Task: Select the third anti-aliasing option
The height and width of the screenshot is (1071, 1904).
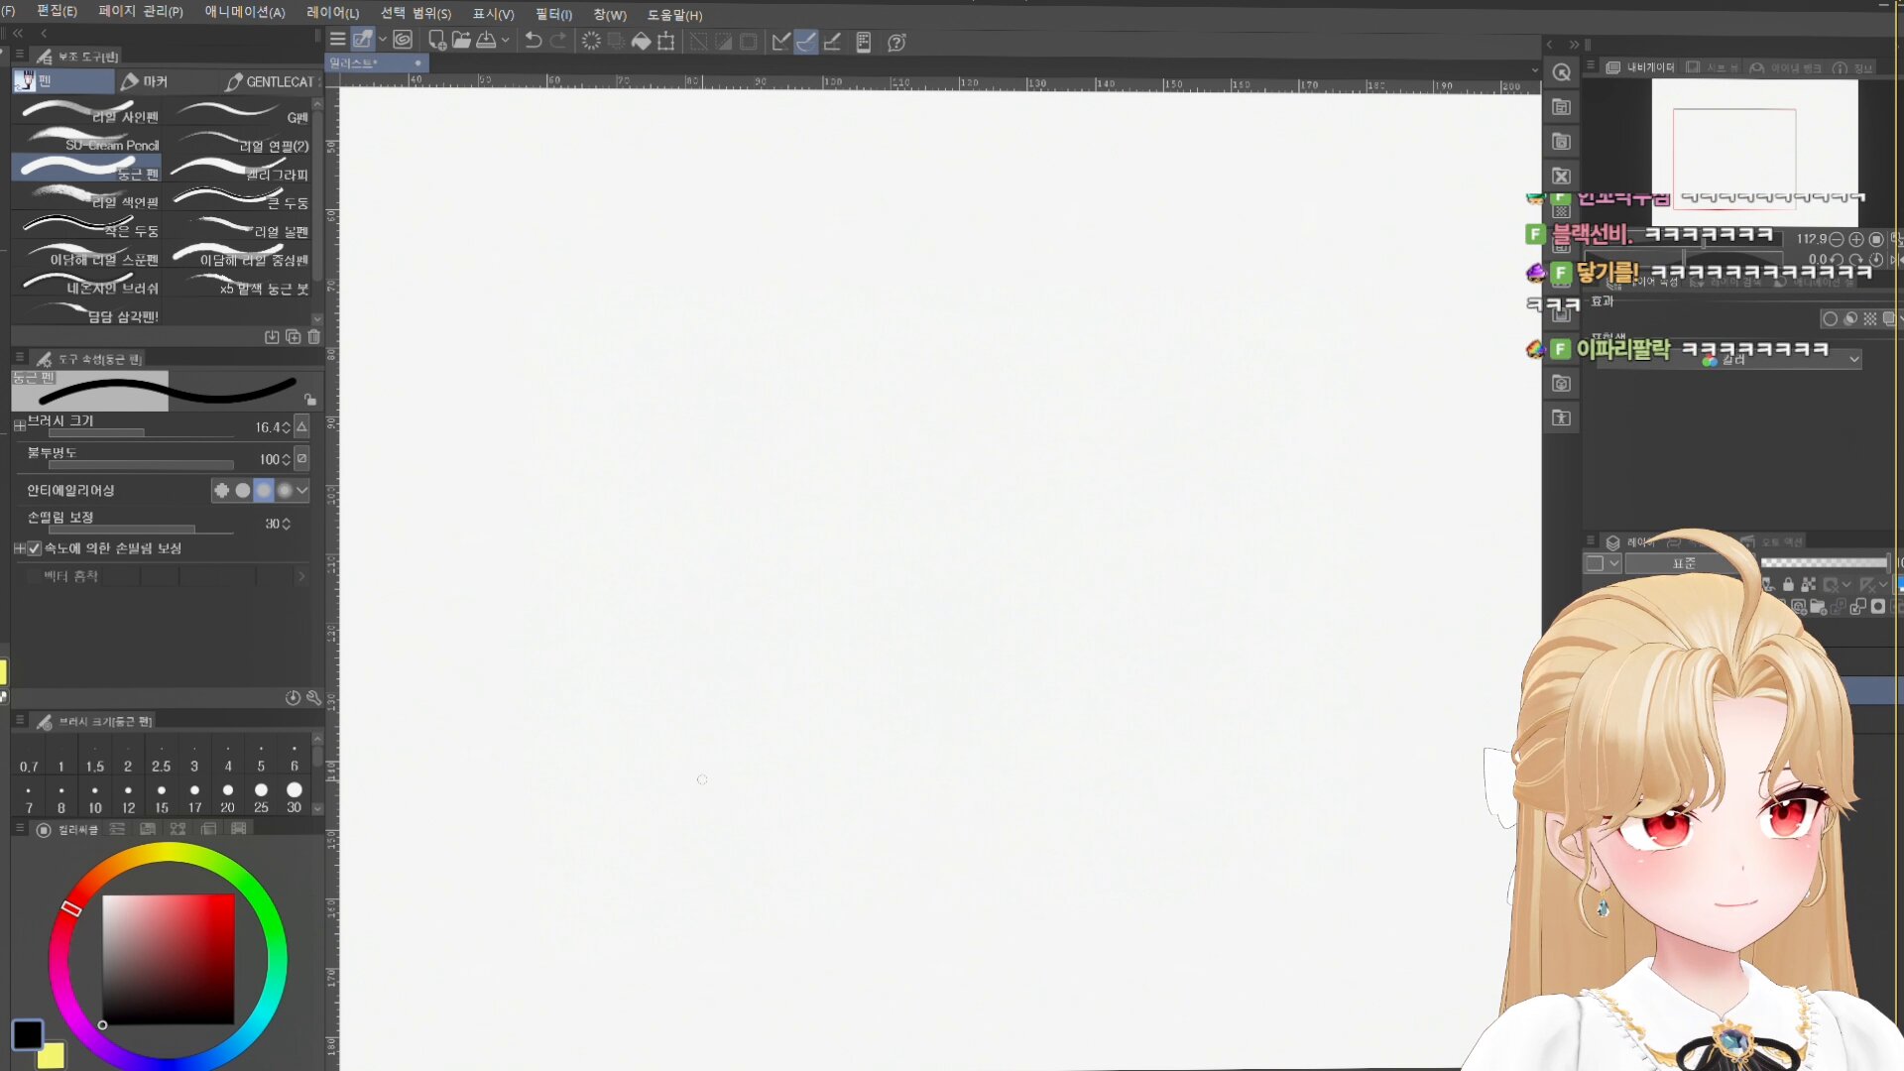Action: pyautogui.click(x=264, y=490)
